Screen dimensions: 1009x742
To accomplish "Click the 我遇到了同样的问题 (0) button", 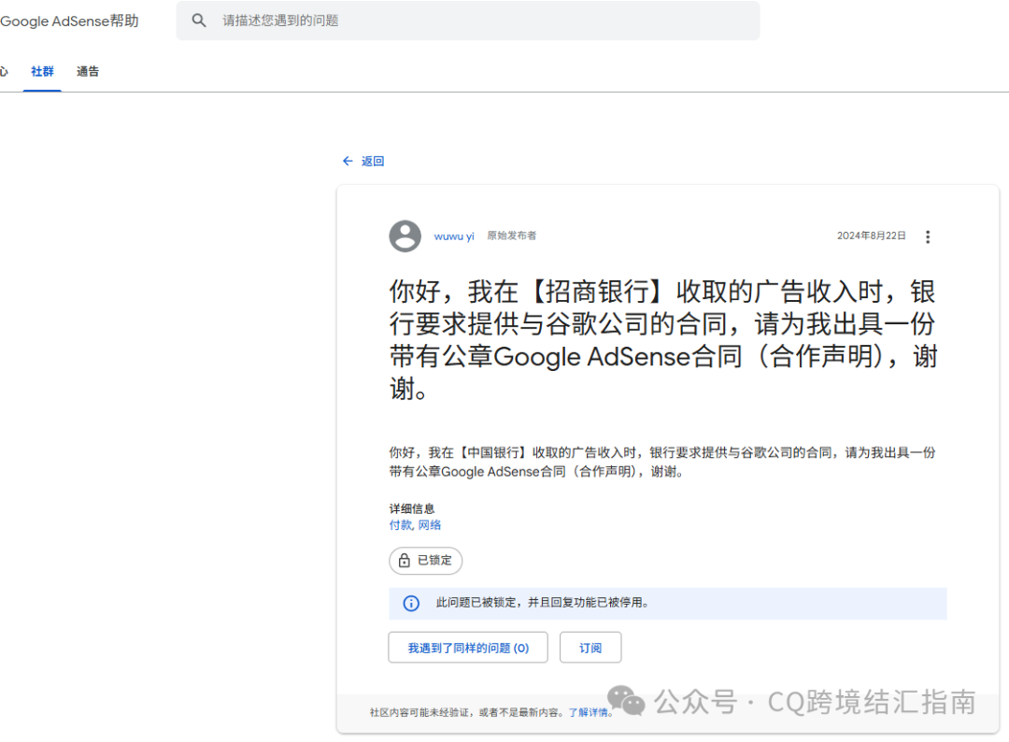I will pyautogui.click(x=468, y=647).
